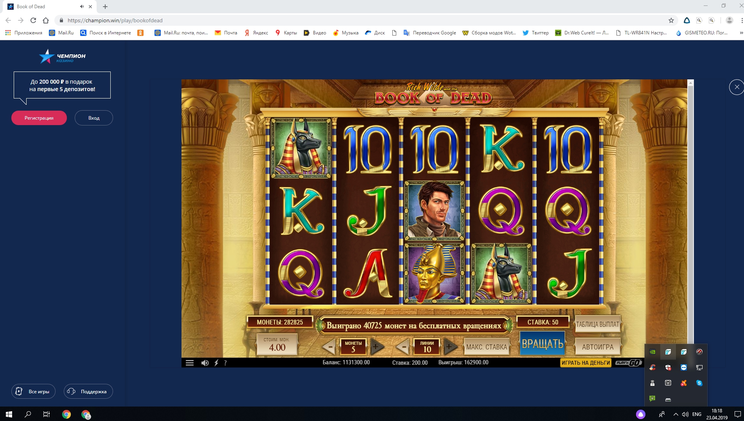Image resolution: width=744 pixels, height=421 pixels.
Task: Open Все игры games list
Action: pyautogui.click(x=33, y=391)
